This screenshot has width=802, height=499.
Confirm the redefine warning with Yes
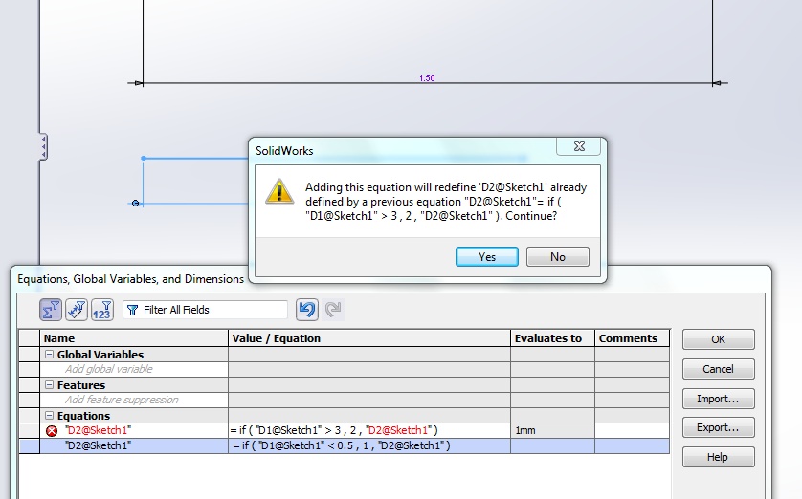(x=486, y=256)
